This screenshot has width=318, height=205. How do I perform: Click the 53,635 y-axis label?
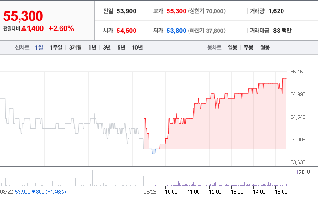(x=298, y=162)
